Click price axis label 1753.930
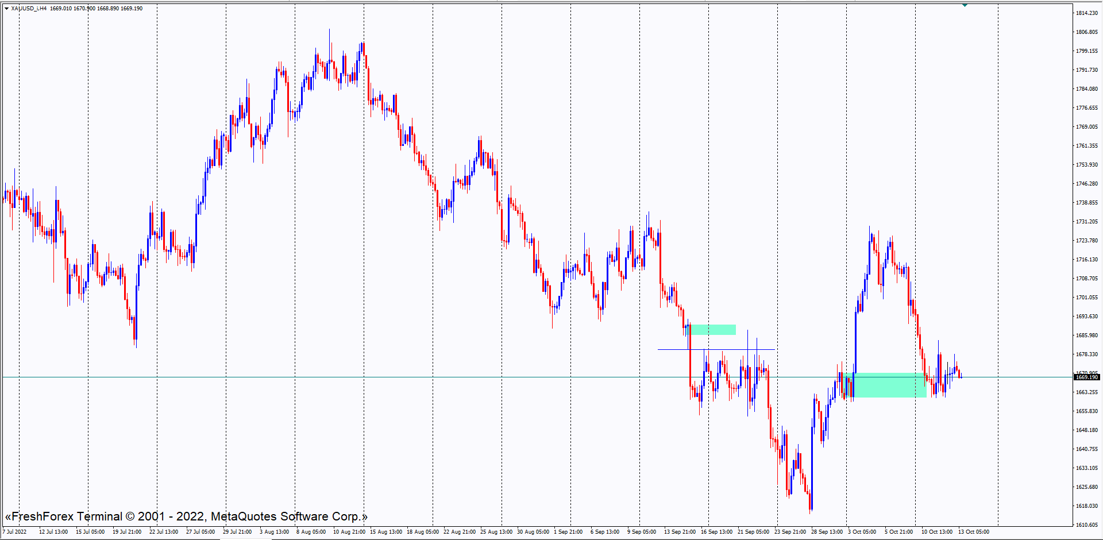This screenshot has height=540, width=1103. click(1087, 165)
